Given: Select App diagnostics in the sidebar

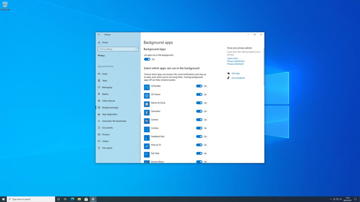Looking at the screenshot, I should [x=109, y=114].
